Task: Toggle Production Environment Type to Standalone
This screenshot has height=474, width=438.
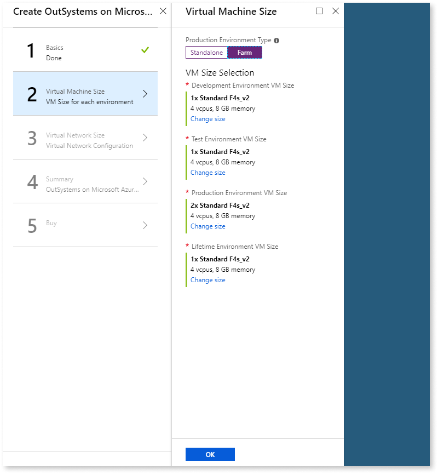Action: coord(206,52)
